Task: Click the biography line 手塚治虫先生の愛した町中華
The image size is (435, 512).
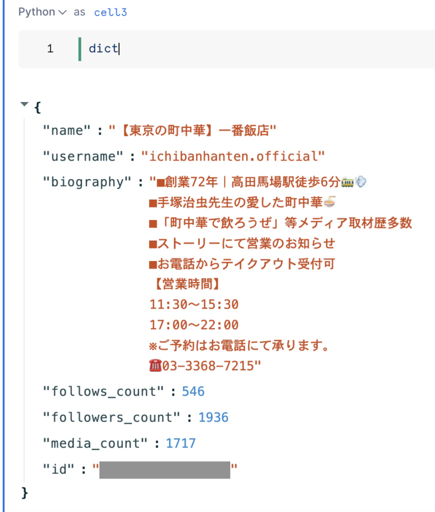Action: (242, 202)
